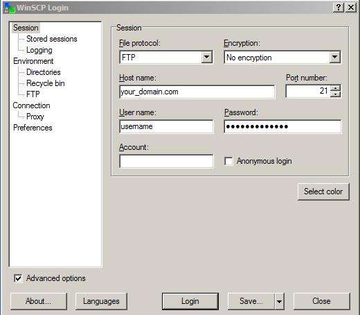
Task: Click the Select color button
Action: coord(323,191)
